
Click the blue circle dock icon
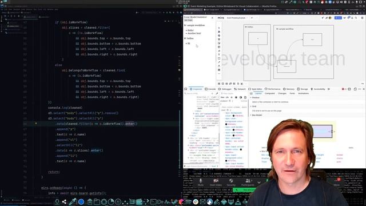(x=81, y=201)
